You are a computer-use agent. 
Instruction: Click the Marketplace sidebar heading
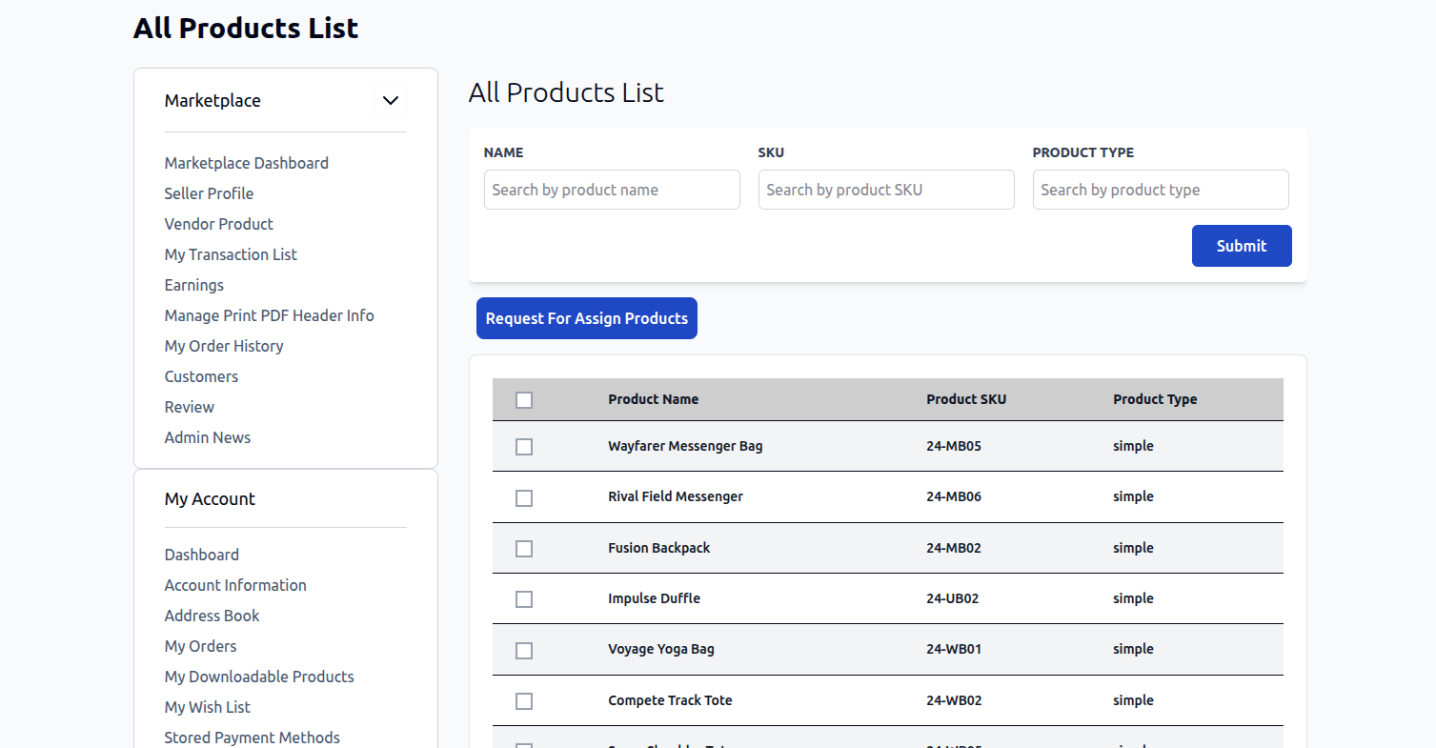pyautogui.click(x=212, y=100)
